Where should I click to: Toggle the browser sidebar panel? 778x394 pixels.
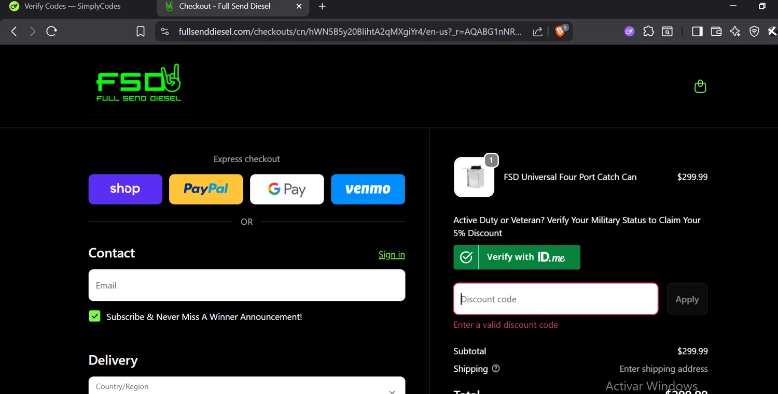point(697,32)
